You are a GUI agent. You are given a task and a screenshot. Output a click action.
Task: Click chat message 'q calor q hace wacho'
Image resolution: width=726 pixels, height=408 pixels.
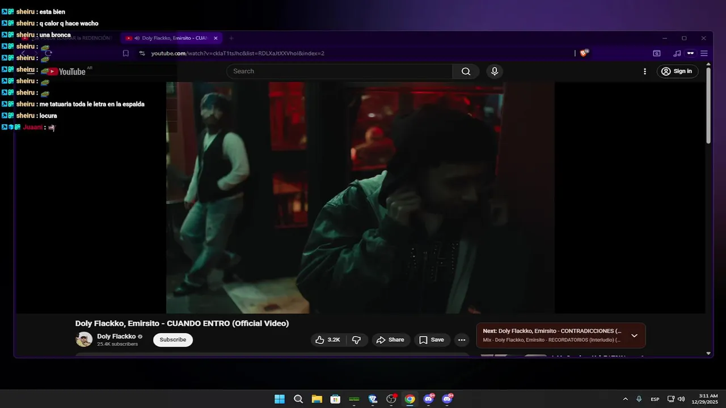point(69,23)
